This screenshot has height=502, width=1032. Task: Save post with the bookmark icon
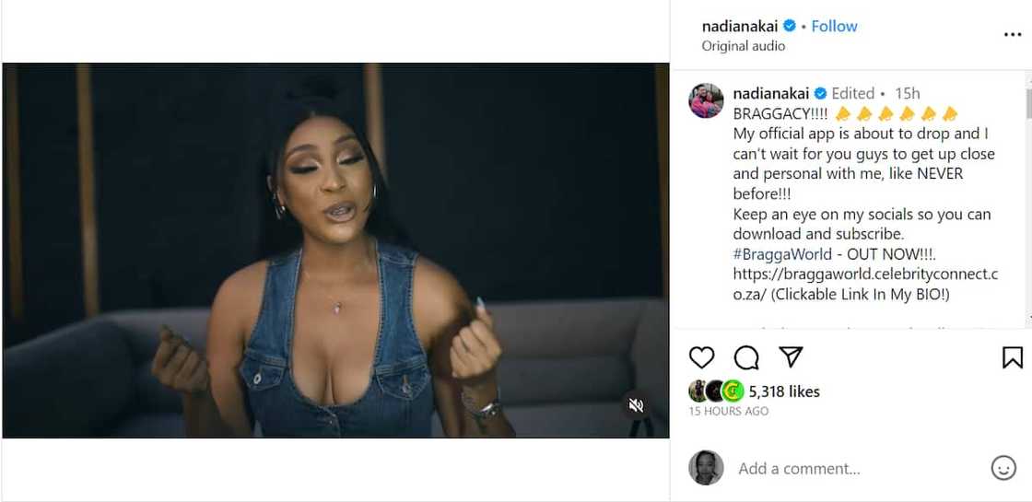[x=1012, y=357]
